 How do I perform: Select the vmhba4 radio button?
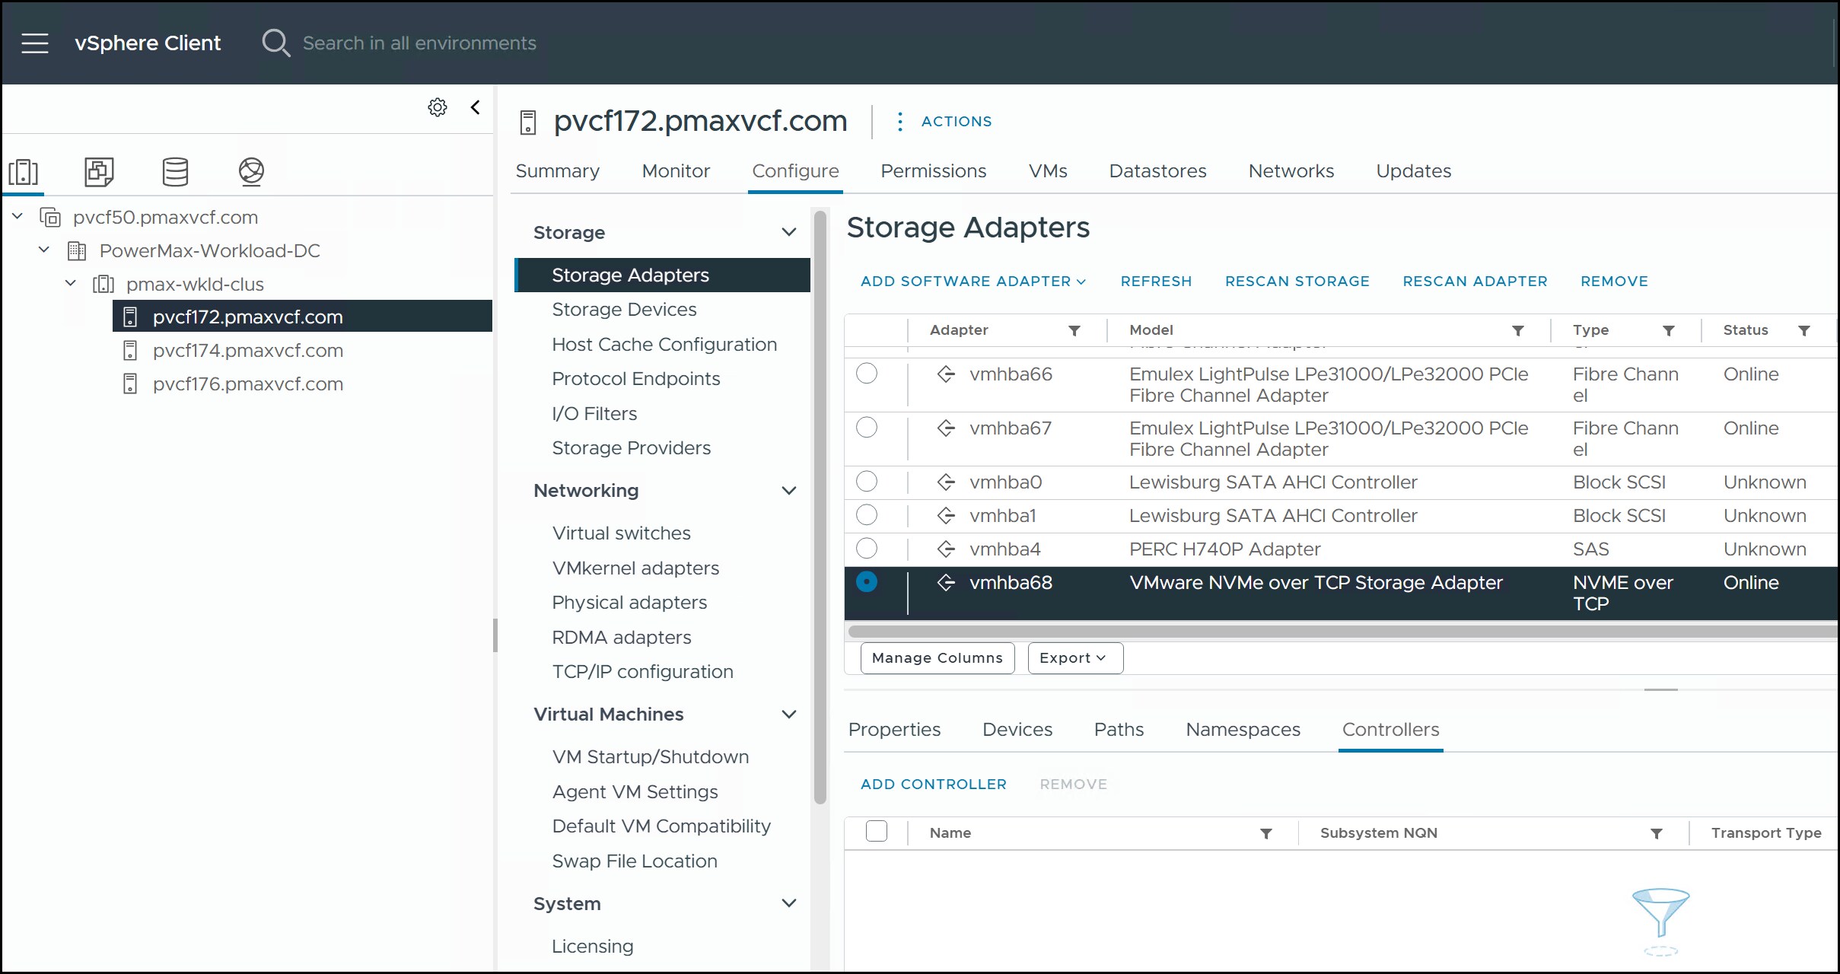pos(867,549)
